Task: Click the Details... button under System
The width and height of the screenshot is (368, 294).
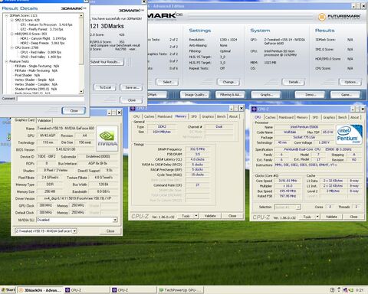Action: coord(294,82)
